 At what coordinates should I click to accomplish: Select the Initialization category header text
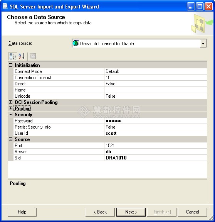pyautogui.click(x=27, y=65)
